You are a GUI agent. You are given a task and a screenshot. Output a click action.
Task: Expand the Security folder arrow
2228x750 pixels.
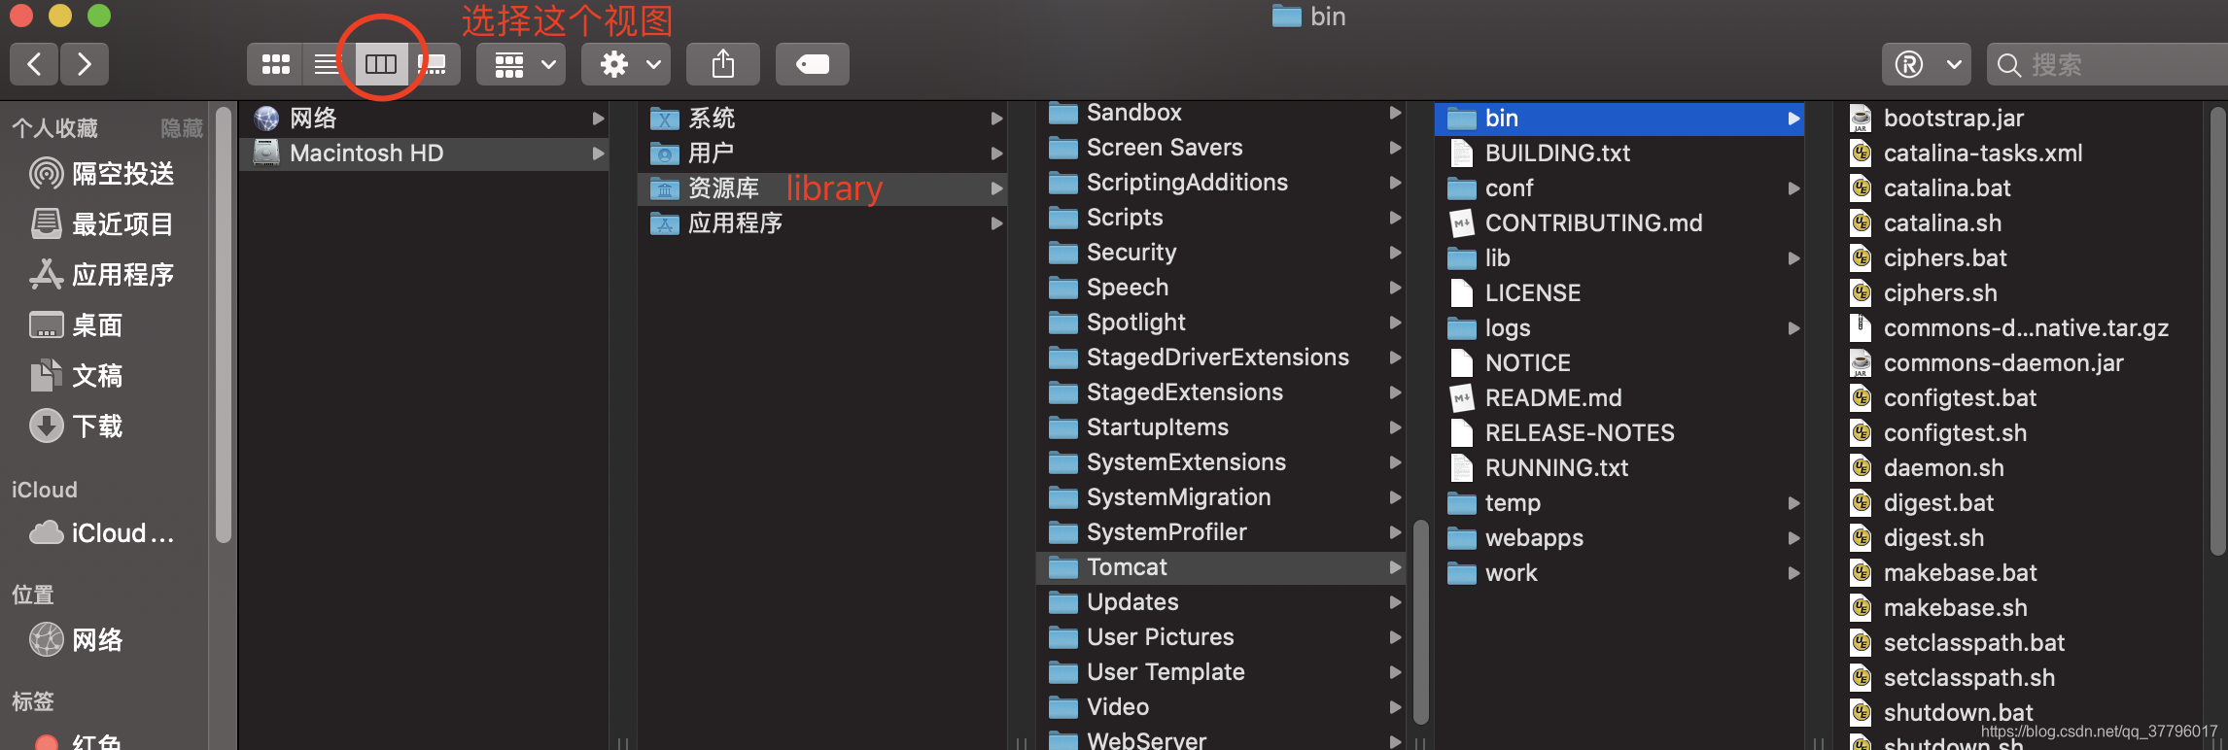(x=1395, y=253)
